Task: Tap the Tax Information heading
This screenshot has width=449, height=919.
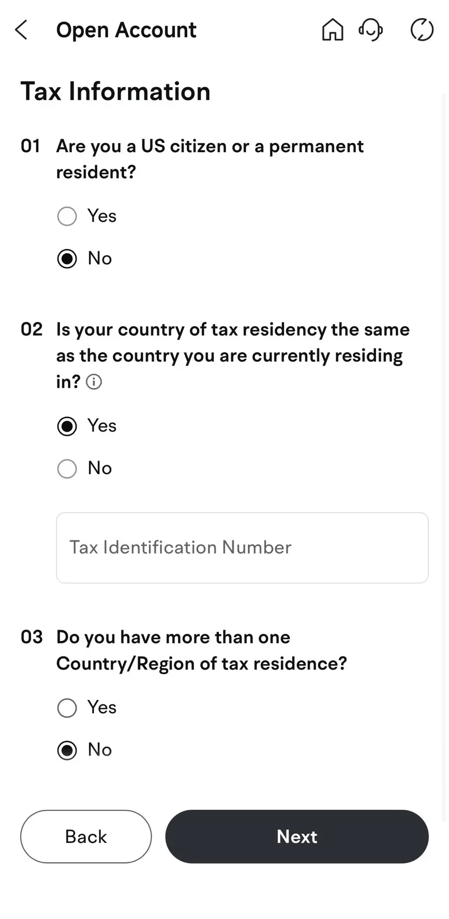Action: point(115,92)
